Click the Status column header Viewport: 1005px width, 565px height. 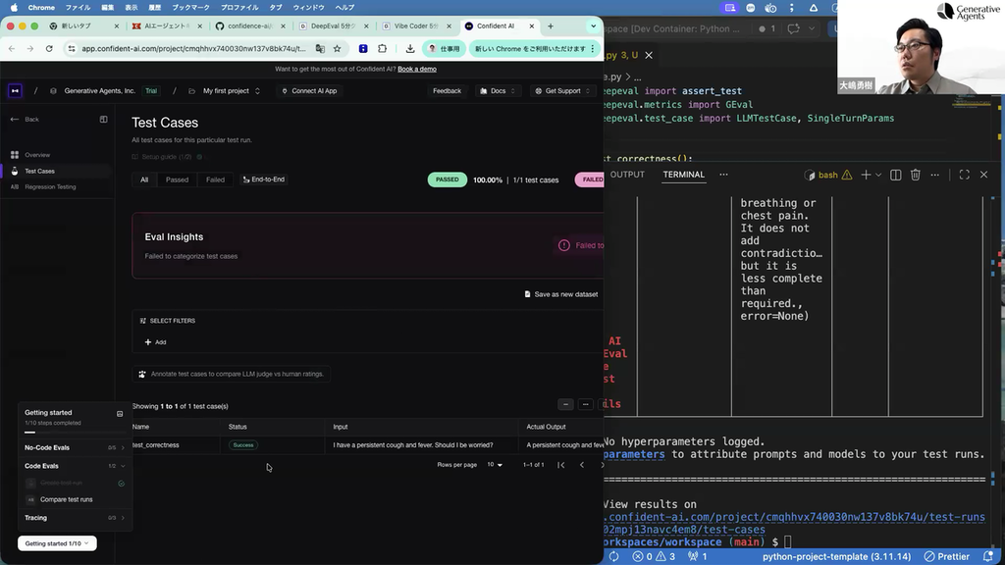point(238,427)
